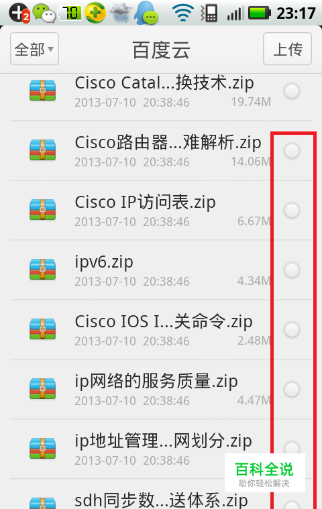Image resolution: width=322 pixels, height=509 pixels.
Task: Click the archive icon for ip网络的服务质量.zip
Action: (x=42, y=388)
